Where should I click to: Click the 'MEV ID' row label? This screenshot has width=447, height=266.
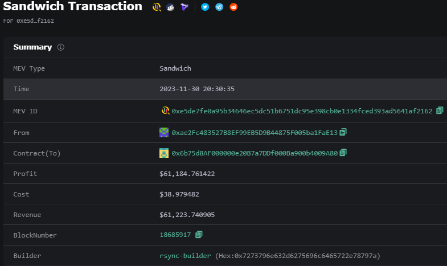pos(25,111)
